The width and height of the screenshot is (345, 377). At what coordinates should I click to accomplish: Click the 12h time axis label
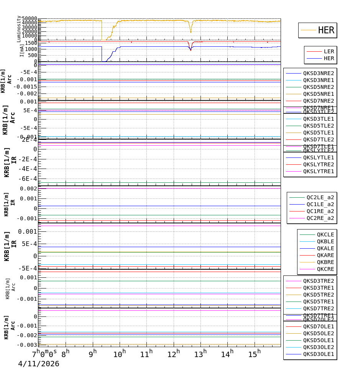pos(174,354)
